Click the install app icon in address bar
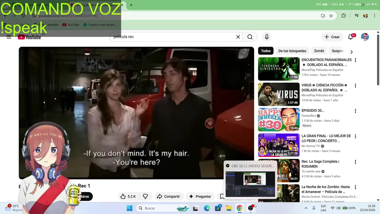The height and width of the screenshot is (214, 380). pos(323,16)
